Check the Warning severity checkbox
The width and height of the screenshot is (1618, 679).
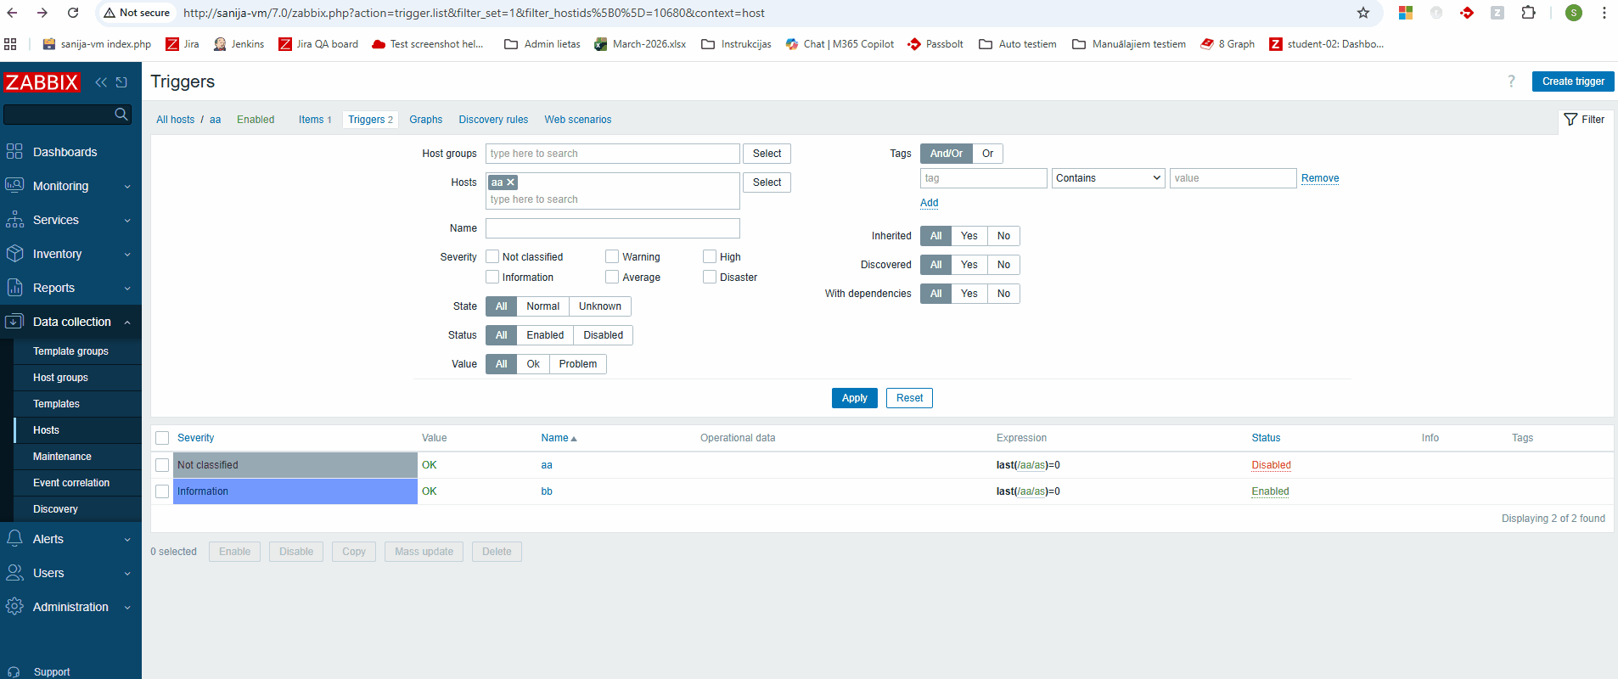click(x=612, y=256)
